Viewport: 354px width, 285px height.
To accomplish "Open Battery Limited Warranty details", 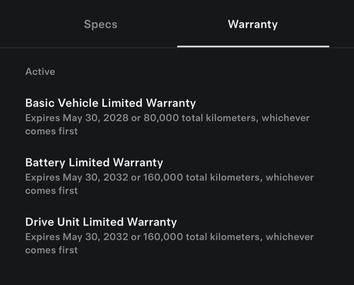I will pyautogui.click(x=94, y=162).
